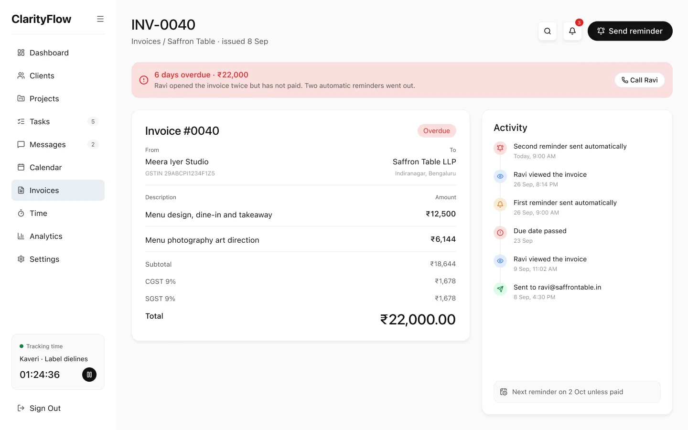Click the Invoices breadcrumb link
Viewport: 688px width, 430px height.
click(146, 42)
